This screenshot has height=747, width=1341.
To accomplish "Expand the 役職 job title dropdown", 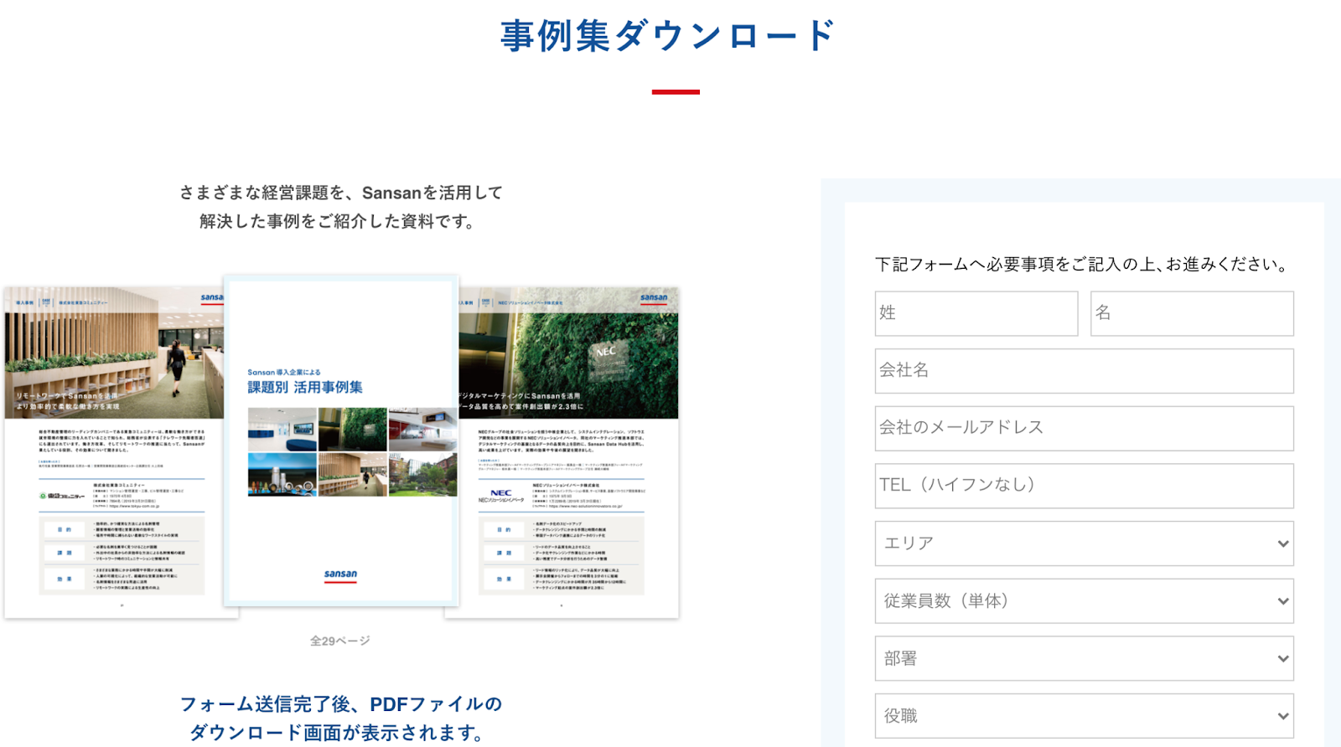I will (1085, 716).
